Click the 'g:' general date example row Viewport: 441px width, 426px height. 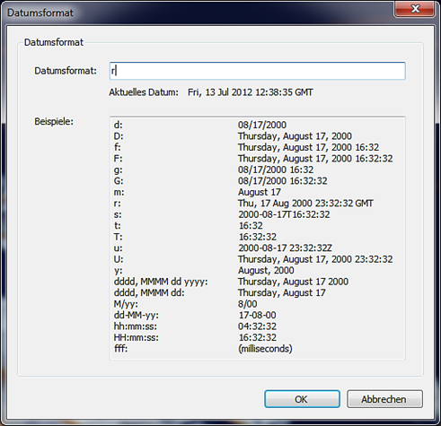(x=214, y=170)
